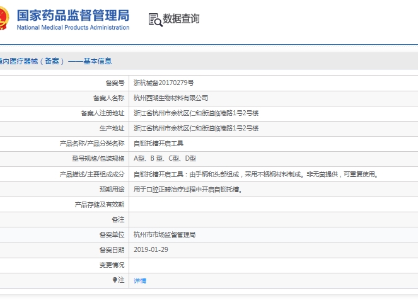Click the 备案单位 row label

(x=112, y=234)
